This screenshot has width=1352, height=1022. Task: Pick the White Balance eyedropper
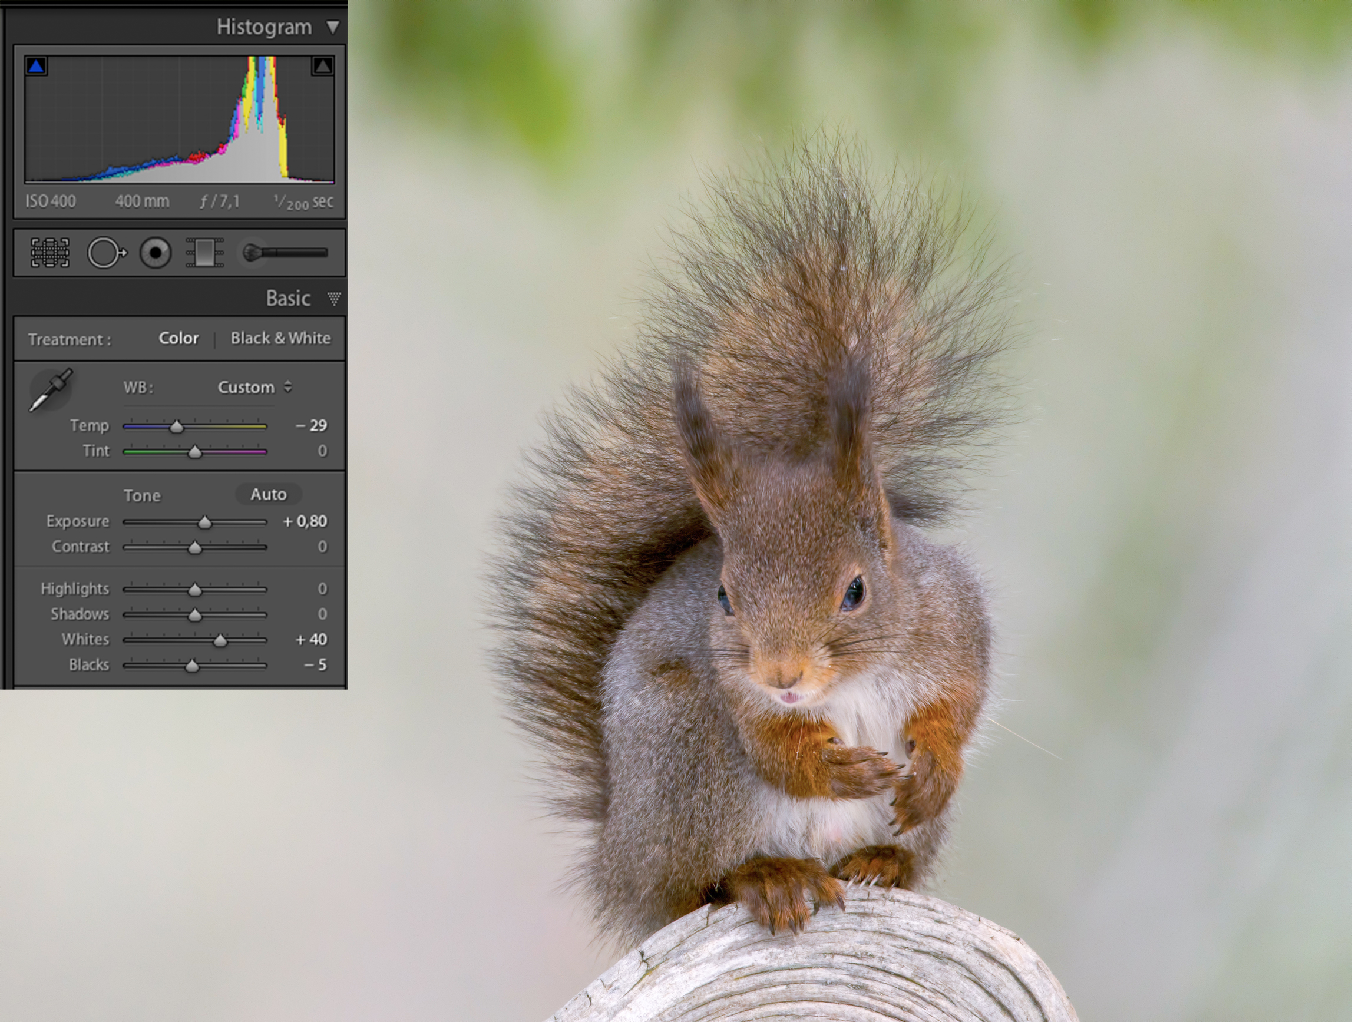[50, 389]
